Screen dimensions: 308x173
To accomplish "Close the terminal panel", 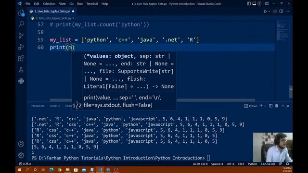I will pyautogui.click(x=288, y=106).
